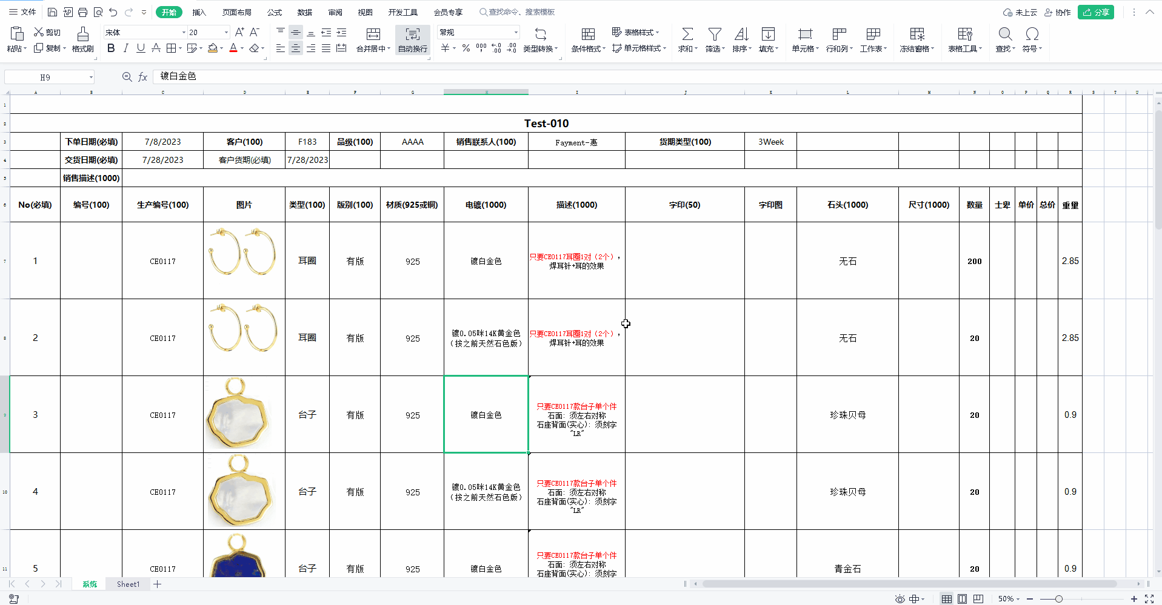The height and width of the screenshot is (605, 1162).
Task: Open the font name dropdown (宋体)
Action: pyautogui.click(x=184, y=33)
